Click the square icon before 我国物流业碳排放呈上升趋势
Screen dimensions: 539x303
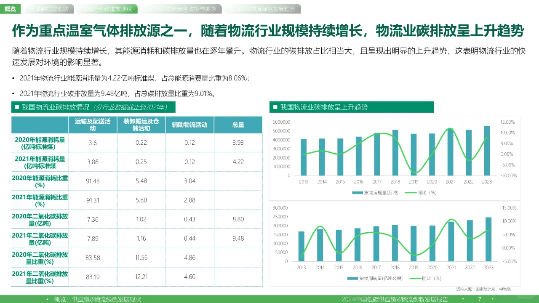click(275, 107)
